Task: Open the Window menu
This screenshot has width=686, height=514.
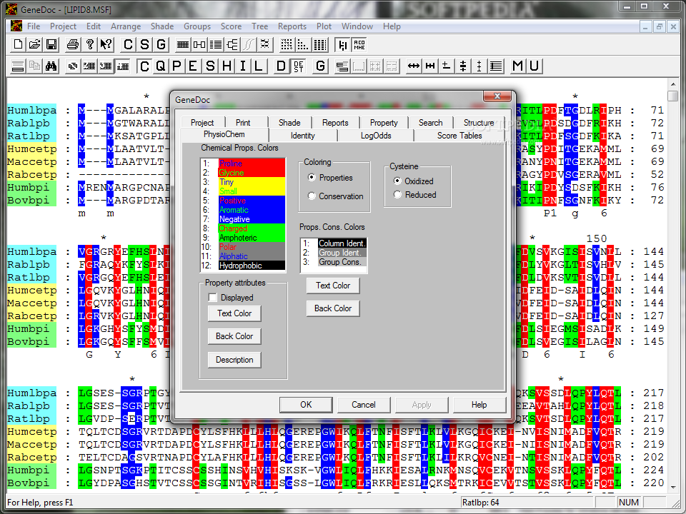Action: pyautogui.click(x=357, y=26)
